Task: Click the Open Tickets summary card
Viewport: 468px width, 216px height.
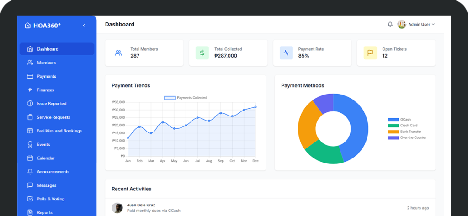Action: [x=396, y=53]
